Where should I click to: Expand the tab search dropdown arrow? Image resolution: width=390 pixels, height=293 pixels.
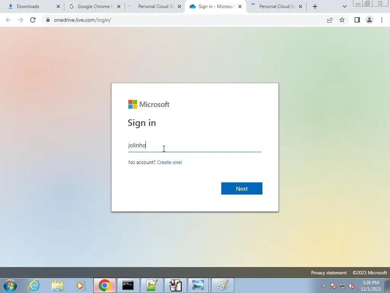[x=344, y=6]
